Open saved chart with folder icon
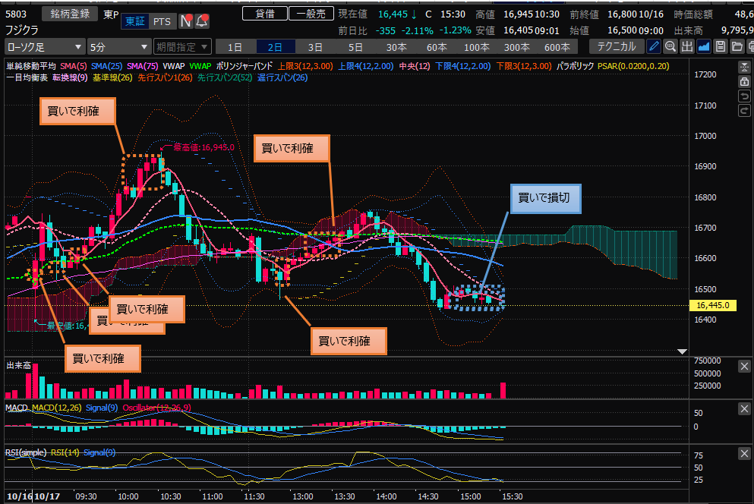 pos(736,46)
